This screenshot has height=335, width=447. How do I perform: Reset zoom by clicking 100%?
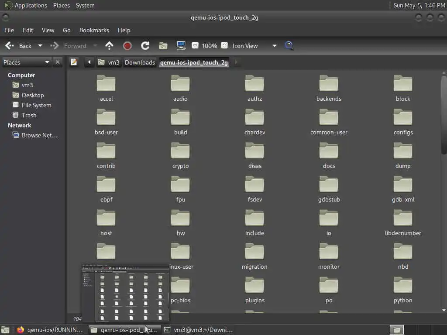click(x=210, y=46)
